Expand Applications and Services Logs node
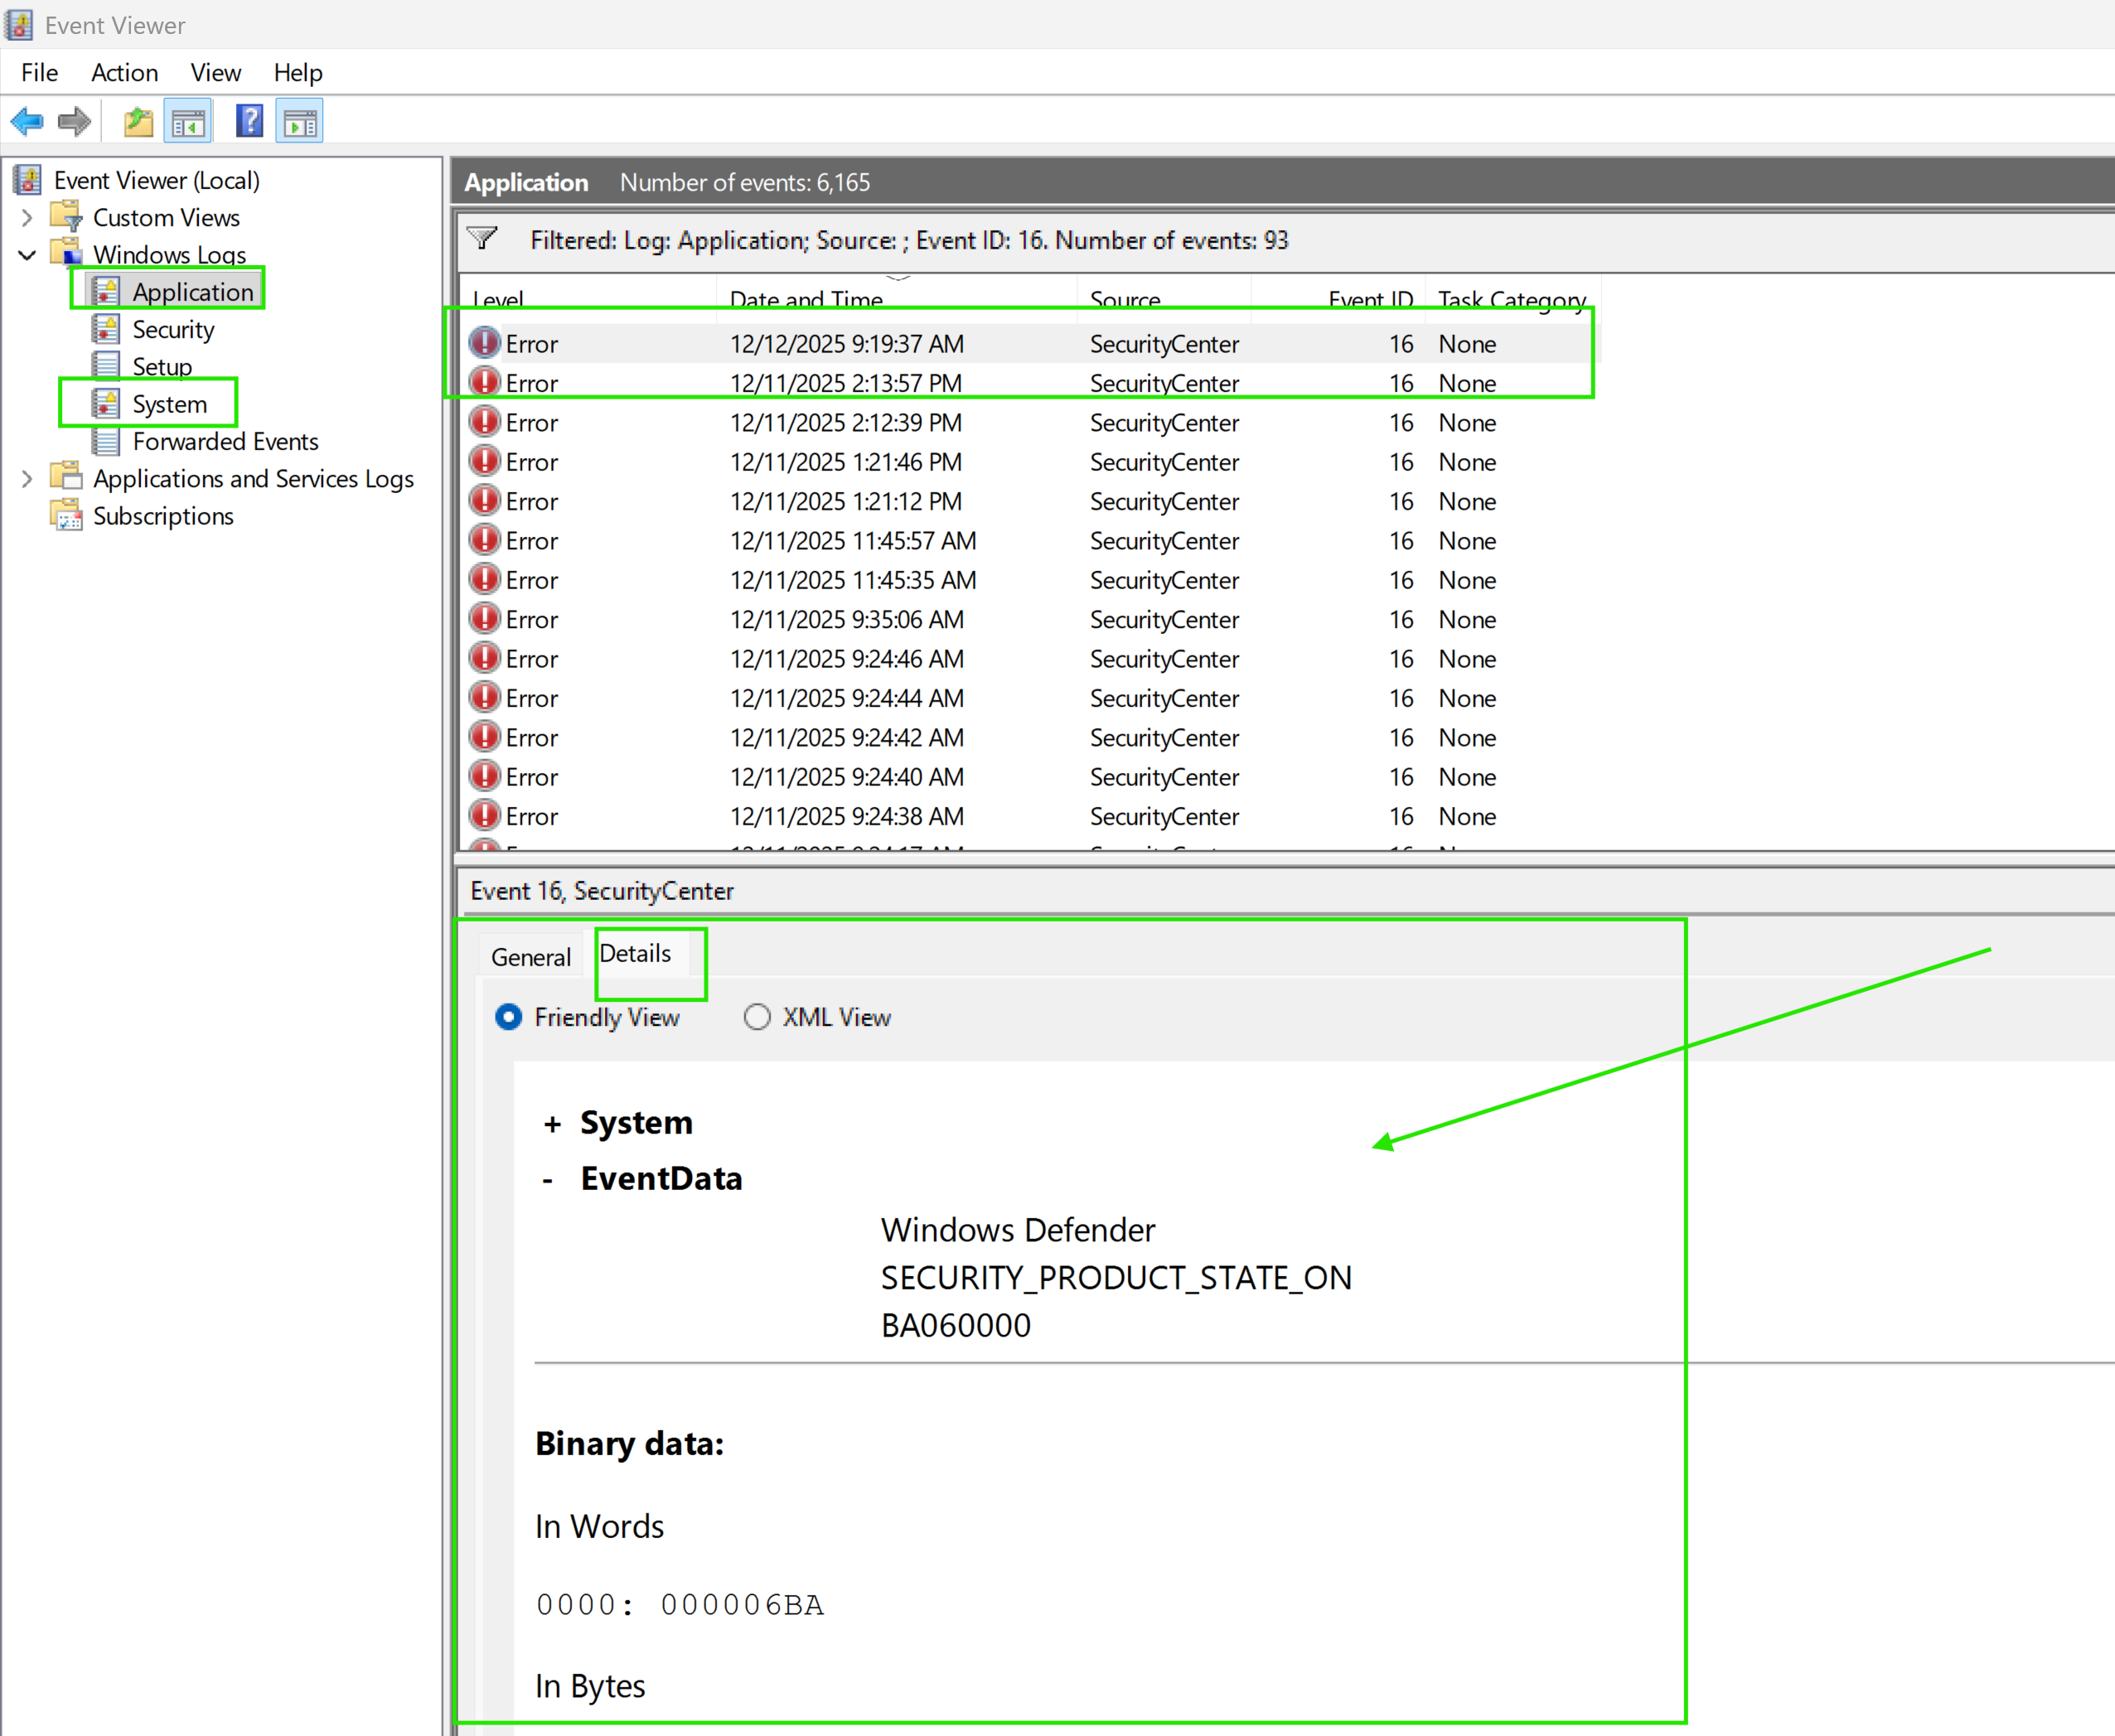Screen dimensions: 2115x1736 coord(27,479)
